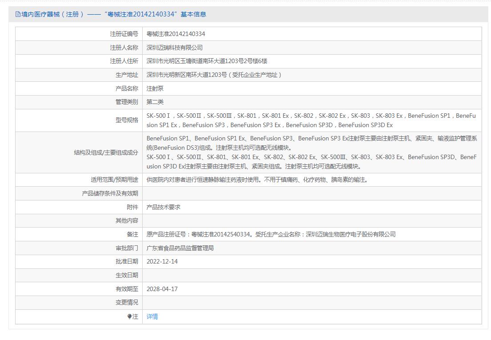
Task: Click the 适用范围/预期用途 description text
Action: (x=257, y=180)
